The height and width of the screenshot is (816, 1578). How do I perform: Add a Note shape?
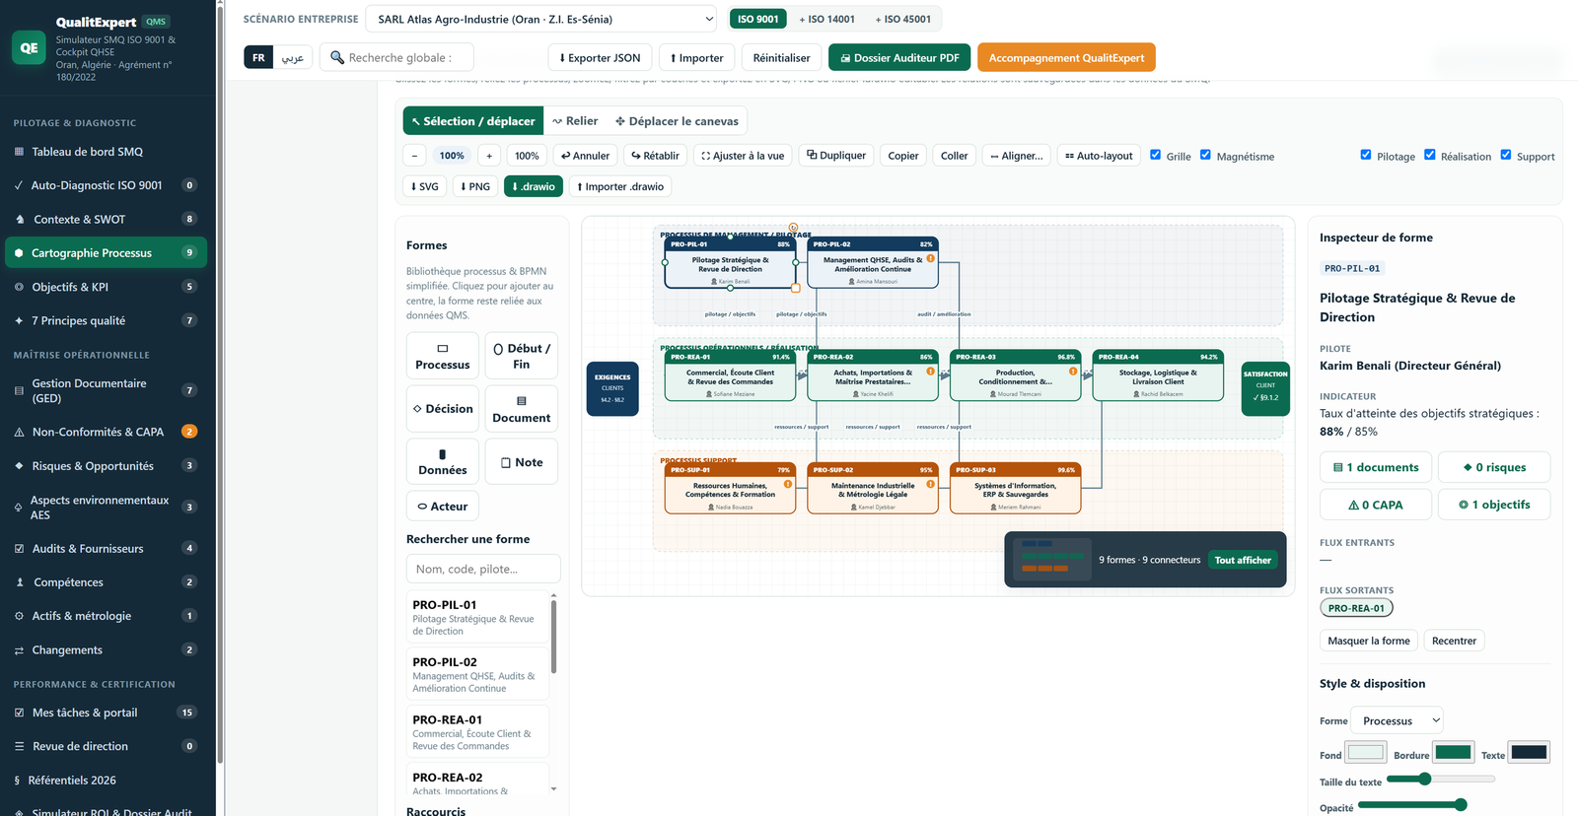coord(522,461)
